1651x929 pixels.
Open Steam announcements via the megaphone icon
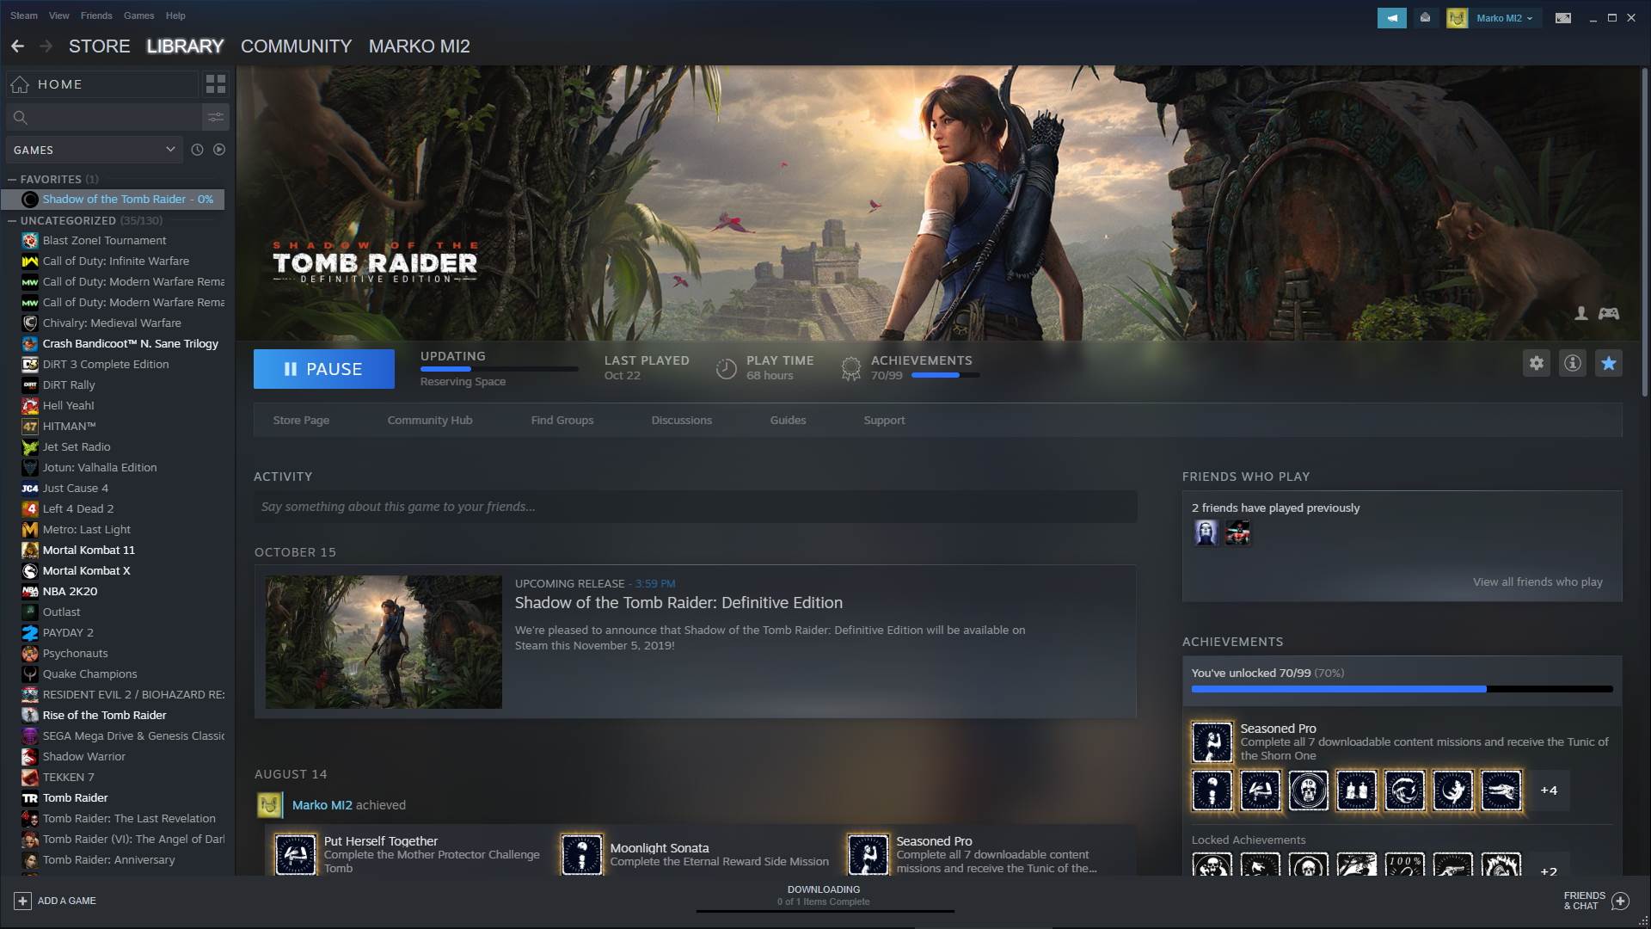[x=1393, y=17]
